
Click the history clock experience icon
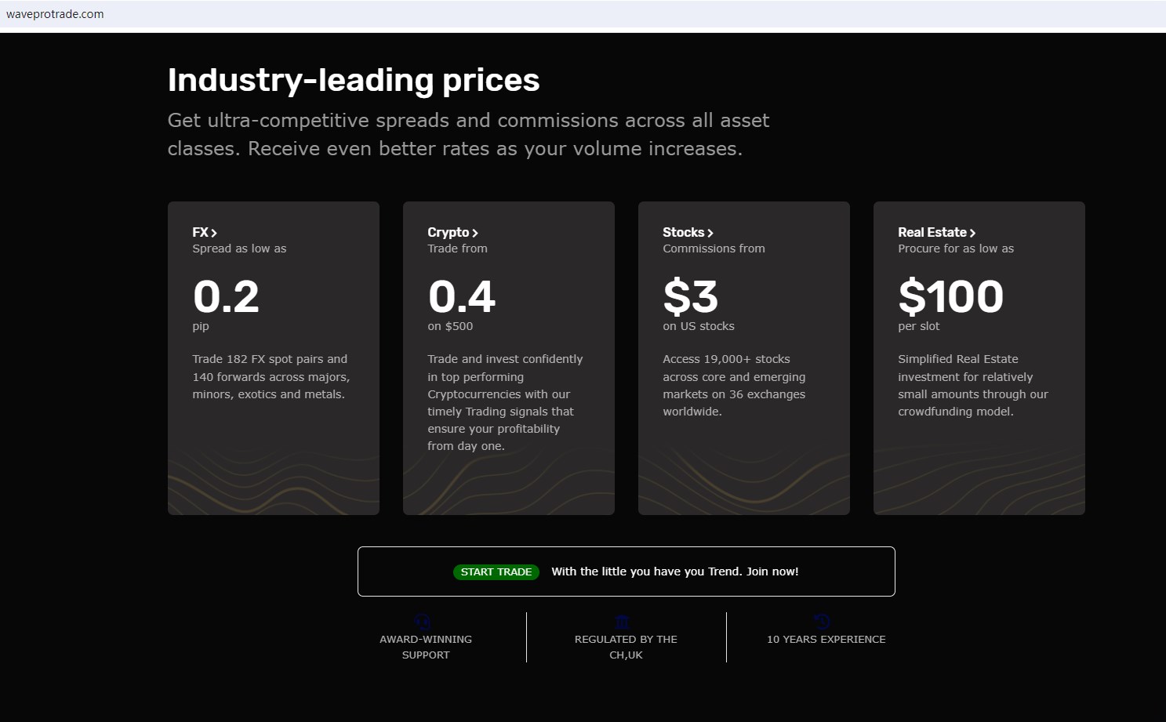coord(823,622)
